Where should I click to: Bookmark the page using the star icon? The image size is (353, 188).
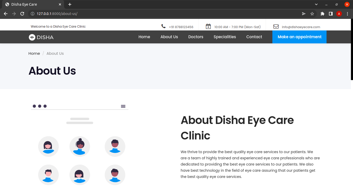(312, 13)
